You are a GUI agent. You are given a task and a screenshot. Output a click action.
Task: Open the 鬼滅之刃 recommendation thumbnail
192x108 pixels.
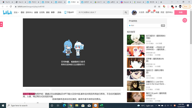tap(136, 74)
